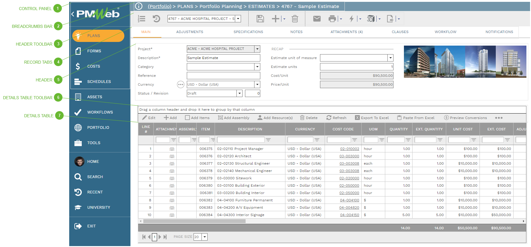Click Paste From Excel button
This screenshot has width=531, height=247.
[416, 118]
